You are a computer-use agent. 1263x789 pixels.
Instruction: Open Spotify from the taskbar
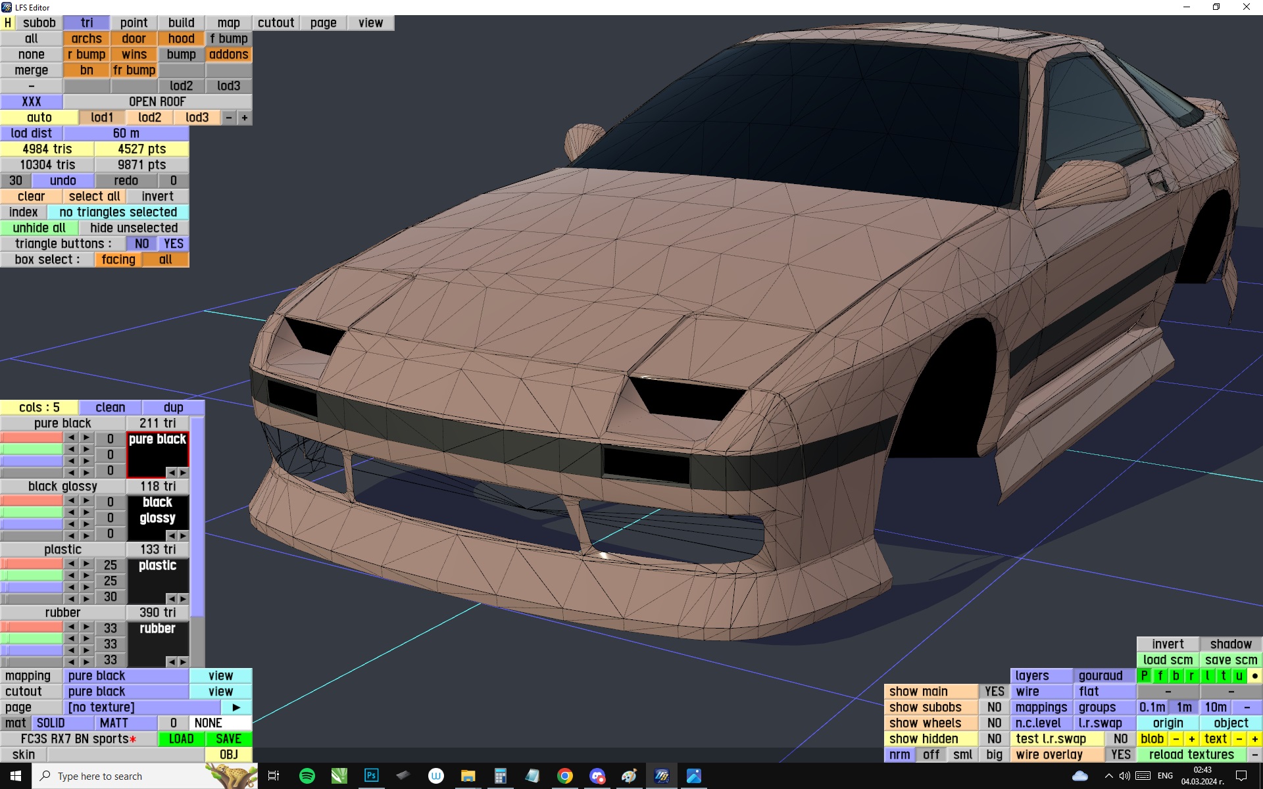click(307, 776)
